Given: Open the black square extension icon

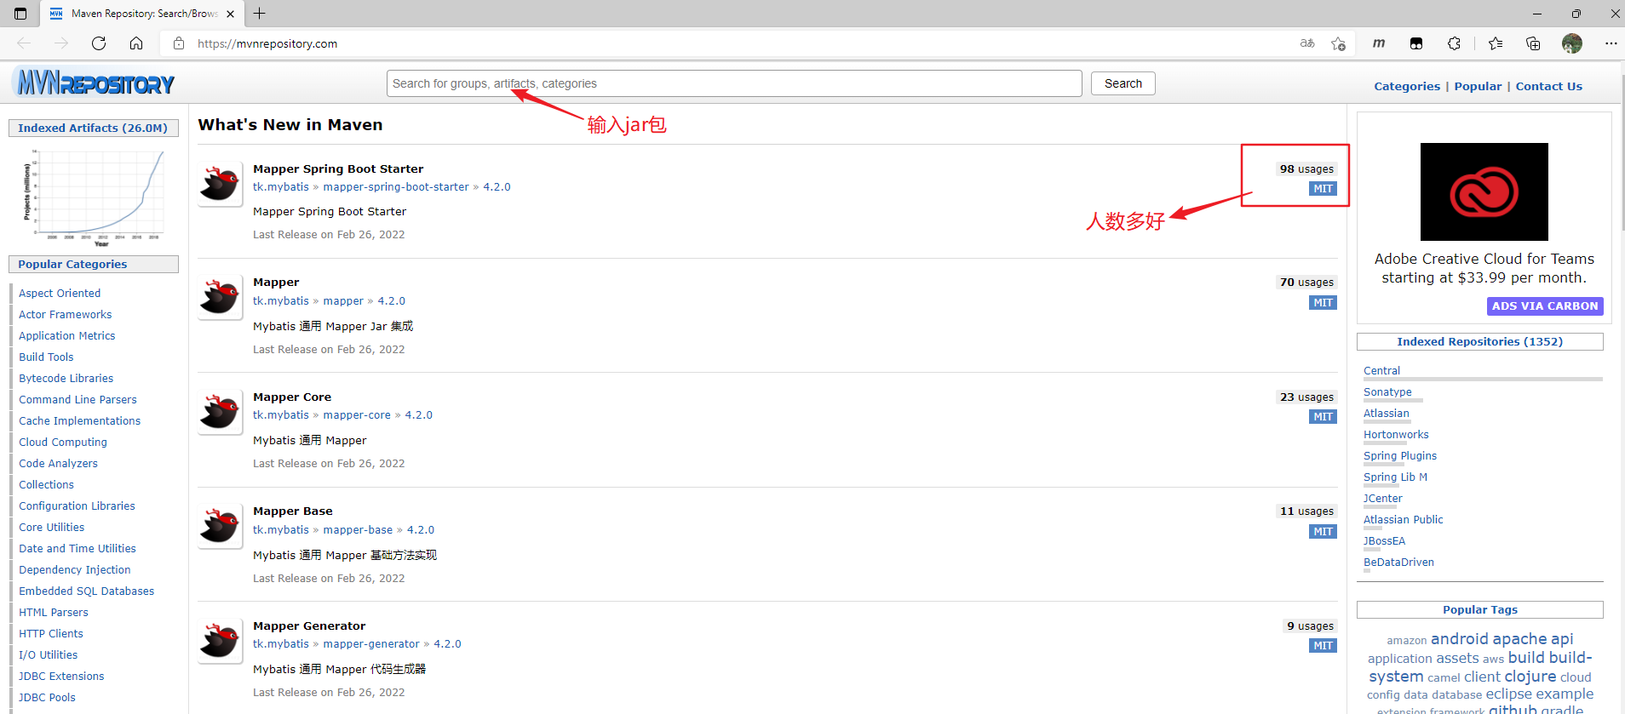Looking at the screenshot, I should (1416, 43).
